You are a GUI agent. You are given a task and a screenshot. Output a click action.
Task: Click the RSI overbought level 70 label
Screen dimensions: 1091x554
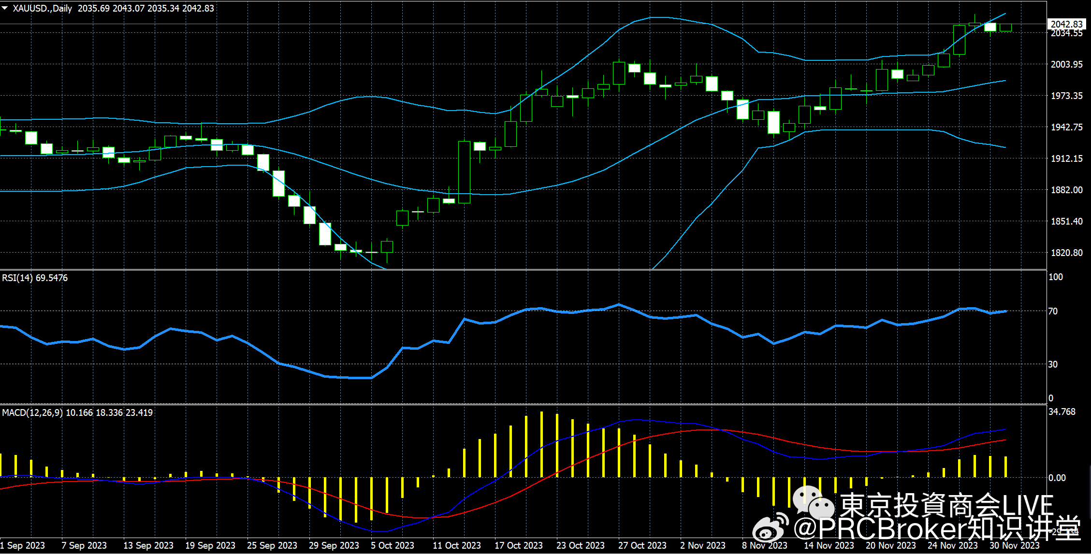click(1053, 311)
